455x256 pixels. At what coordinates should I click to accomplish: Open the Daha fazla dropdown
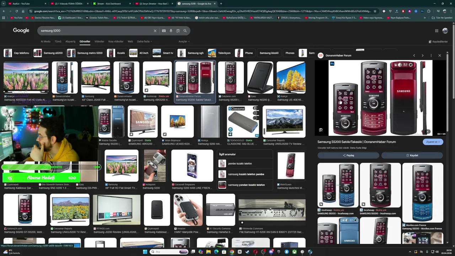tap(144, 42)
